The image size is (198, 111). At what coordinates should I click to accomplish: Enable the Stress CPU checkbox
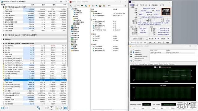(133, 50)
